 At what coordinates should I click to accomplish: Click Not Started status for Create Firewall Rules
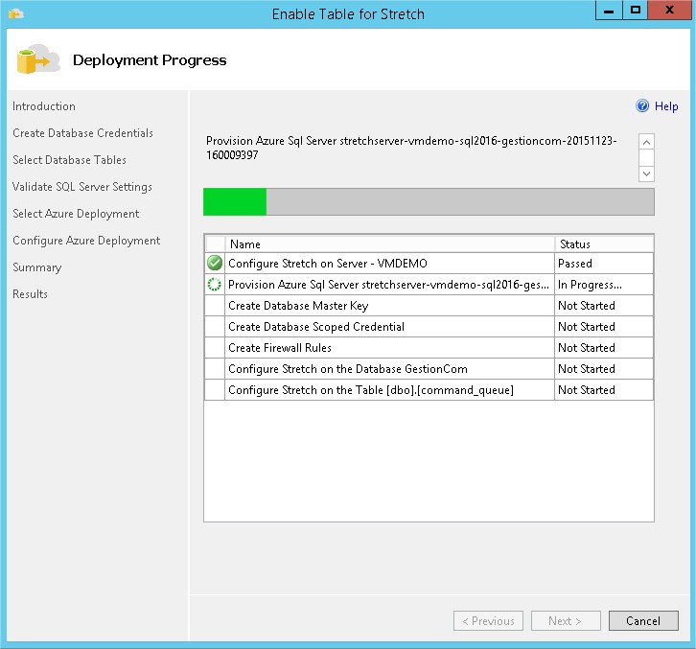pos(604,348)
